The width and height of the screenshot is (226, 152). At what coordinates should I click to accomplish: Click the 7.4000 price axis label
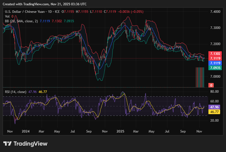(x=215, y=12)
